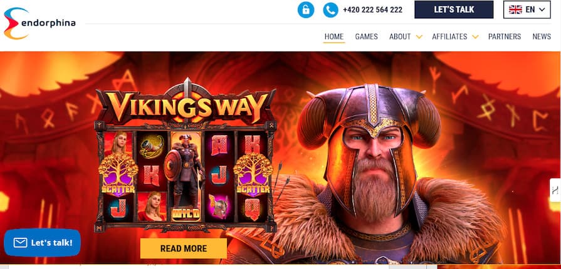Open the side tab on the right edge
This screenshot has height=269, width=561.
555,190
